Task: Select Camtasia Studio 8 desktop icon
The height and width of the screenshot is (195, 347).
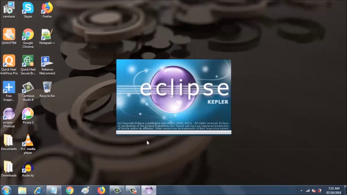Action: [28, 92]
